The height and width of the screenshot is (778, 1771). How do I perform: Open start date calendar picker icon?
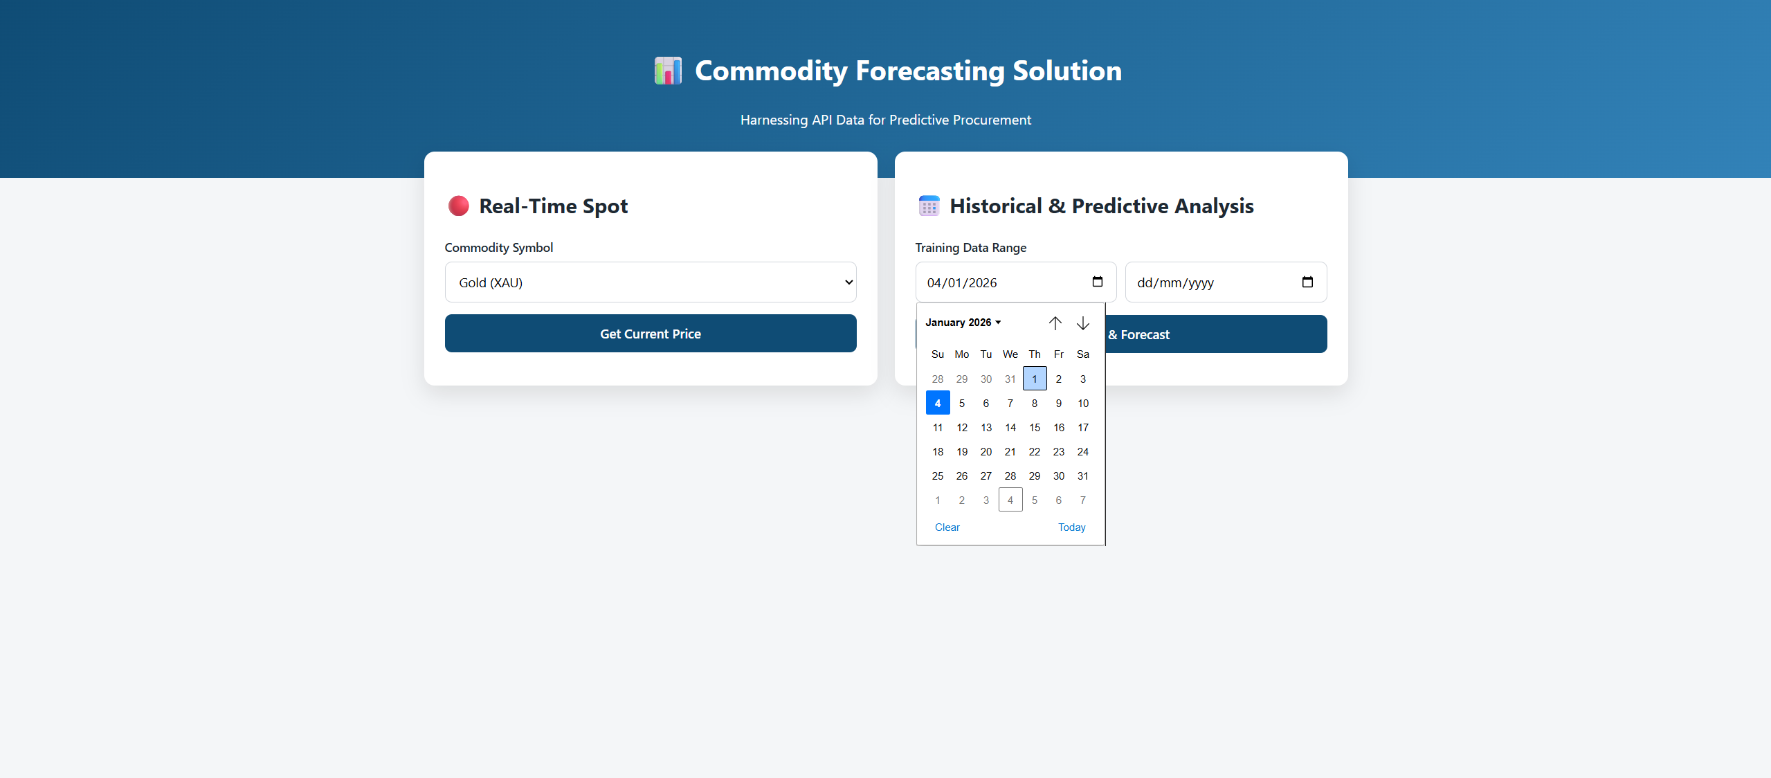pos(1097,282)
